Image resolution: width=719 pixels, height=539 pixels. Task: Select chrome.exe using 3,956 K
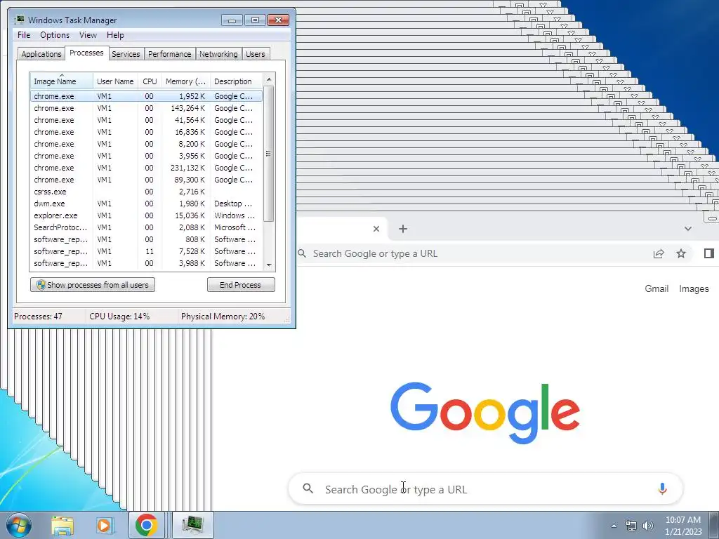[x=146, y=156]
